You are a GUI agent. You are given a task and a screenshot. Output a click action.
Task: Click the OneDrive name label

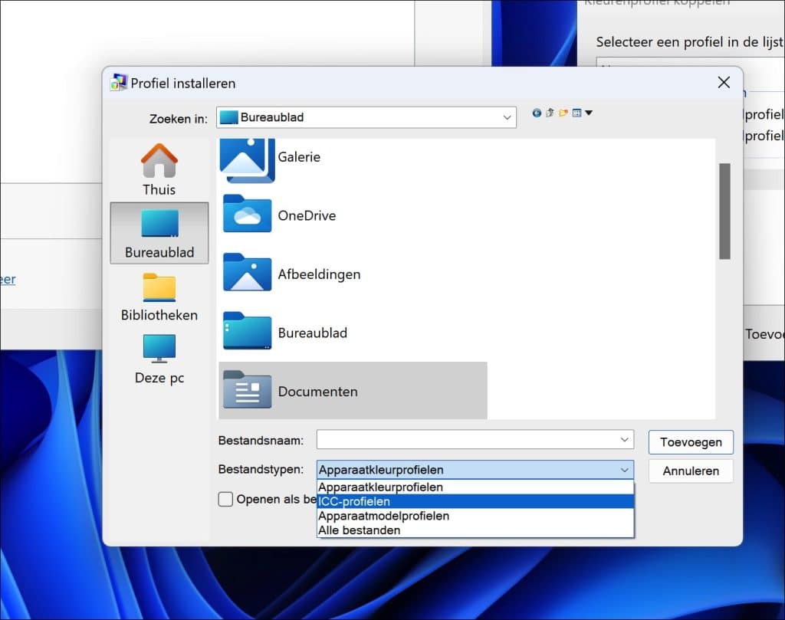pos(307,215)
